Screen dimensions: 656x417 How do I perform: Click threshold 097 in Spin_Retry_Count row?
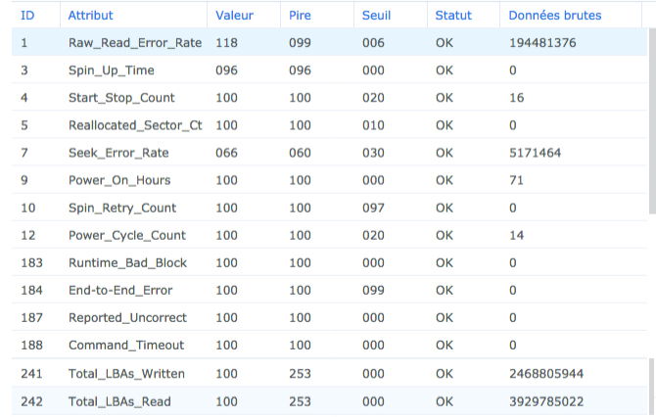click(x=373, y=208)
